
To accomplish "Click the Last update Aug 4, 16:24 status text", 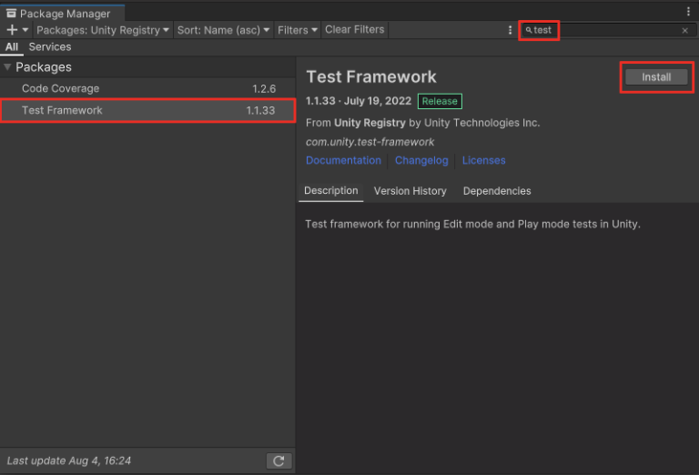I will tap(68, 460).
